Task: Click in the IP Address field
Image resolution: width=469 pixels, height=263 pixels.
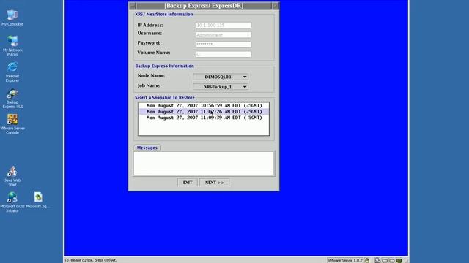Action: click(x=224, y=26)
